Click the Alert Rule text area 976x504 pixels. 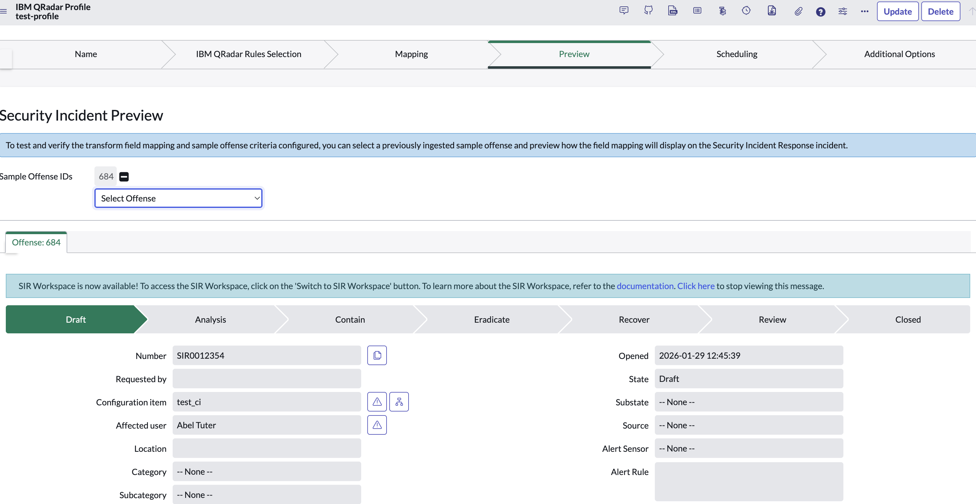(749, 482)
